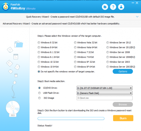
Task: Select the ISO Image radio button
Action: (39, 98)
